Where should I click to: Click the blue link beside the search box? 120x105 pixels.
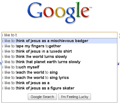point(120,36)
